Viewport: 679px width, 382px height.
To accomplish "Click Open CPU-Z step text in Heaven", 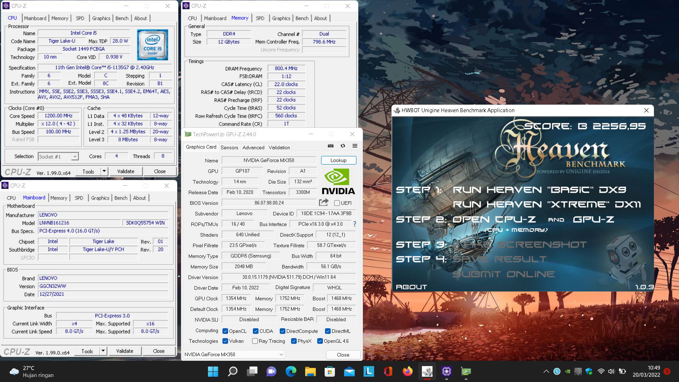I will point(494,219).
